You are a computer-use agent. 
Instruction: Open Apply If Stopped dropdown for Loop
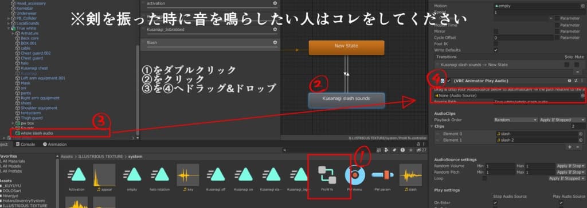click(567, 178)
